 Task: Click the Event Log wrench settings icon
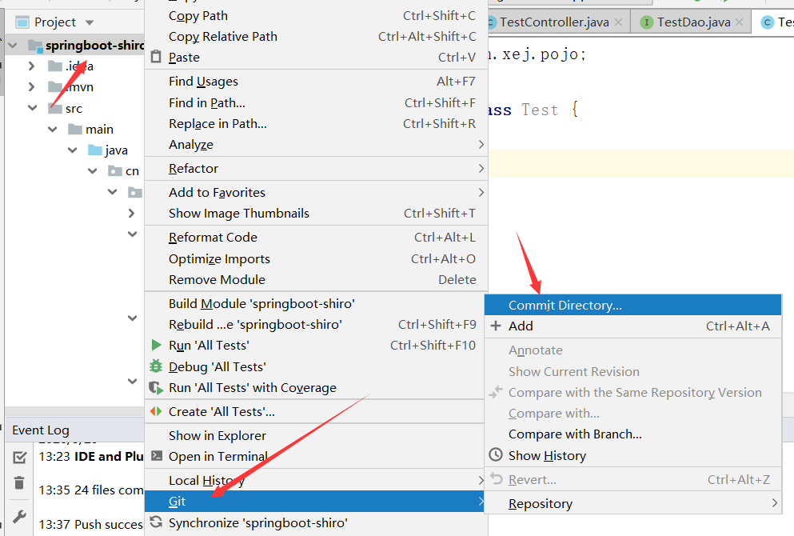click(19, 517)
